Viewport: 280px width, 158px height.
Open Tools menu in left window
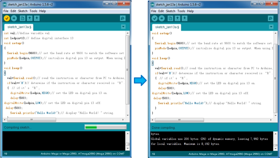tap(33, 11)
